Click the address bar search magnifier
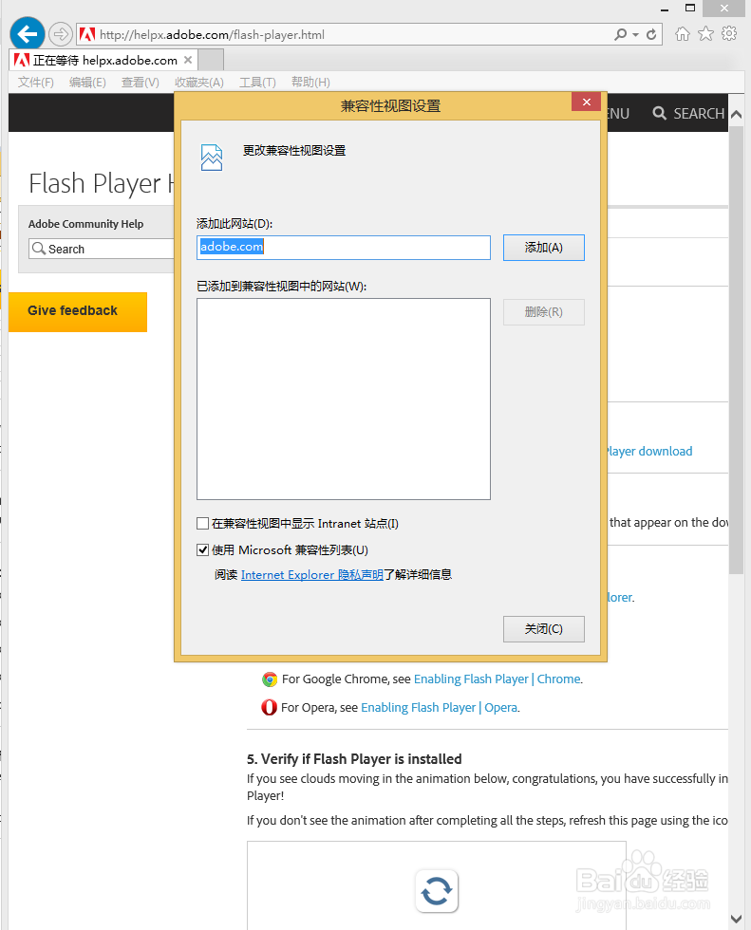 click(621, 34)
